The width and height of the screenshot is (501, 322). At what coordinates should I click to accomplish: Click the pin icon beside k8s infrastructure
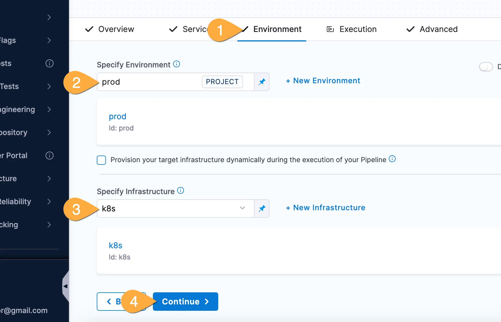[x=262, y=209]
